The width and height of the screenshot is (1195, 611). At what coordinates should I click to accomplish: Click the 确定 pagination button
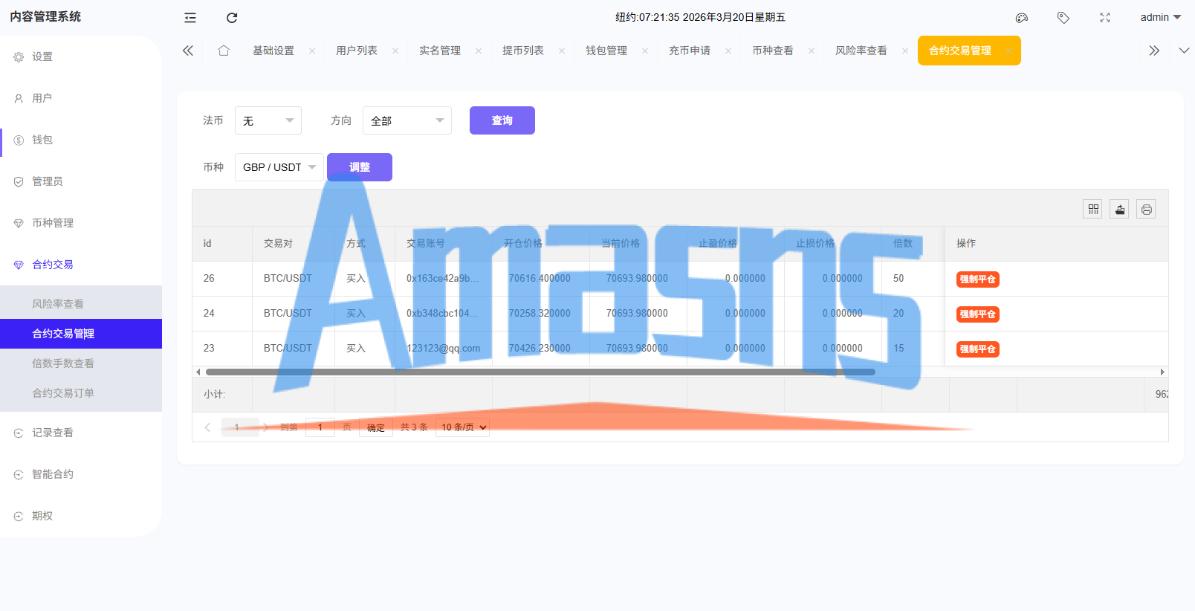376,427
